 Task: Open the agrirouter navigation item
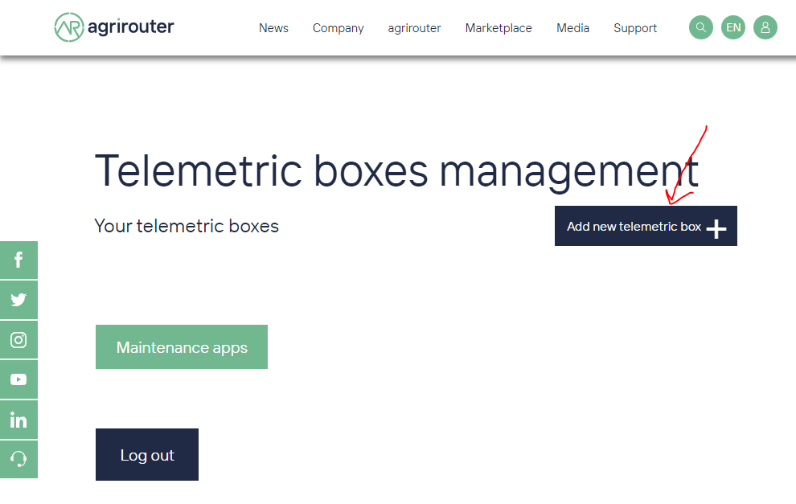point(414,27)
